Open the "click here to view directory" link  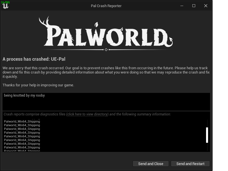tap(88, 114)
